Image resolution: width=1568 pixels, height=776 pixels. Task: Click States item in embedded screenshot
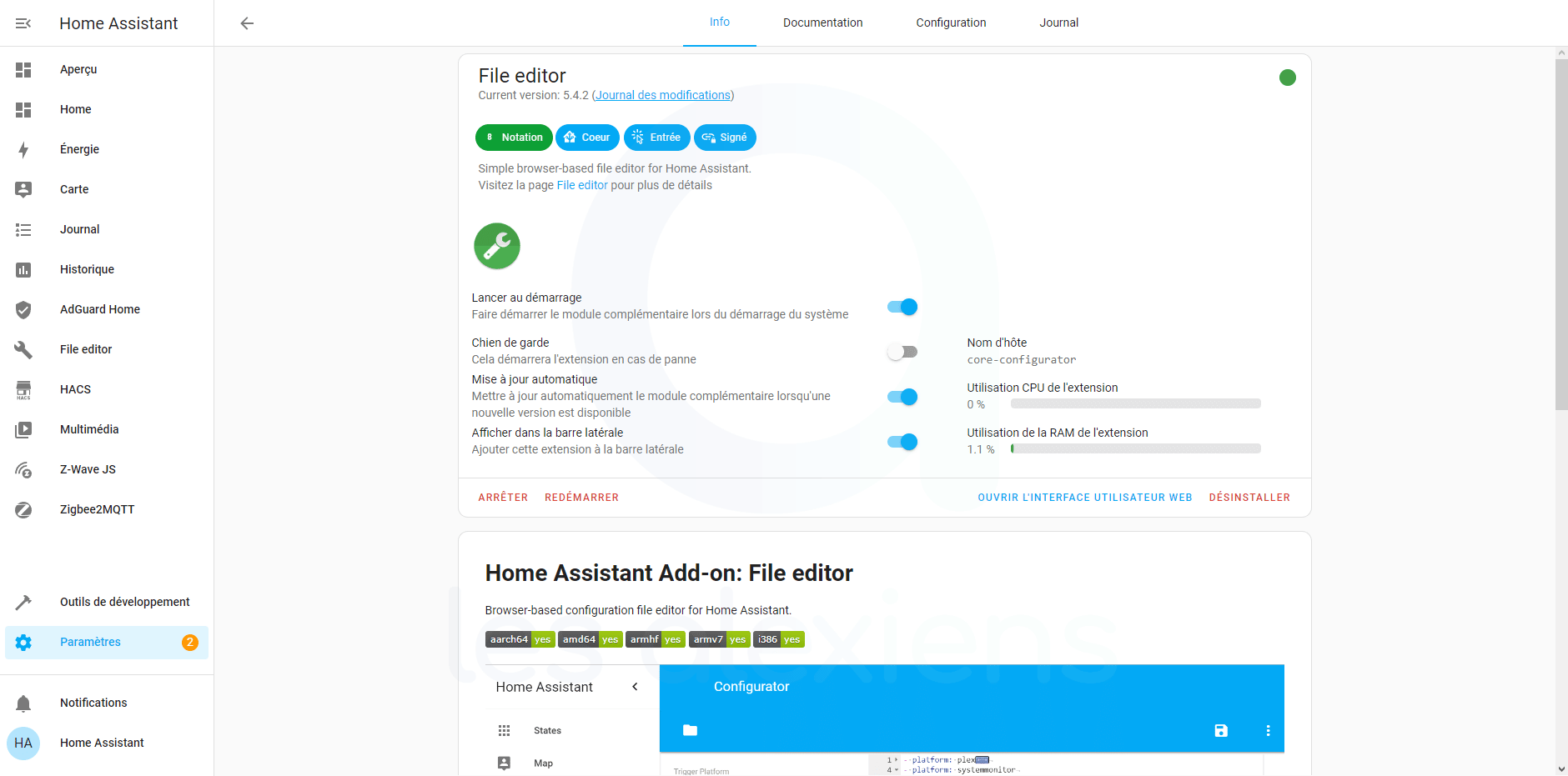pyautogui.click(x=547, y=731)
